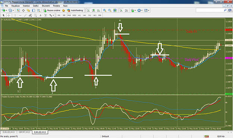Image resolution: width=233 pixels, height=138 pixels.
Task: Zoom out of the chart
Action: coord(110,10)
